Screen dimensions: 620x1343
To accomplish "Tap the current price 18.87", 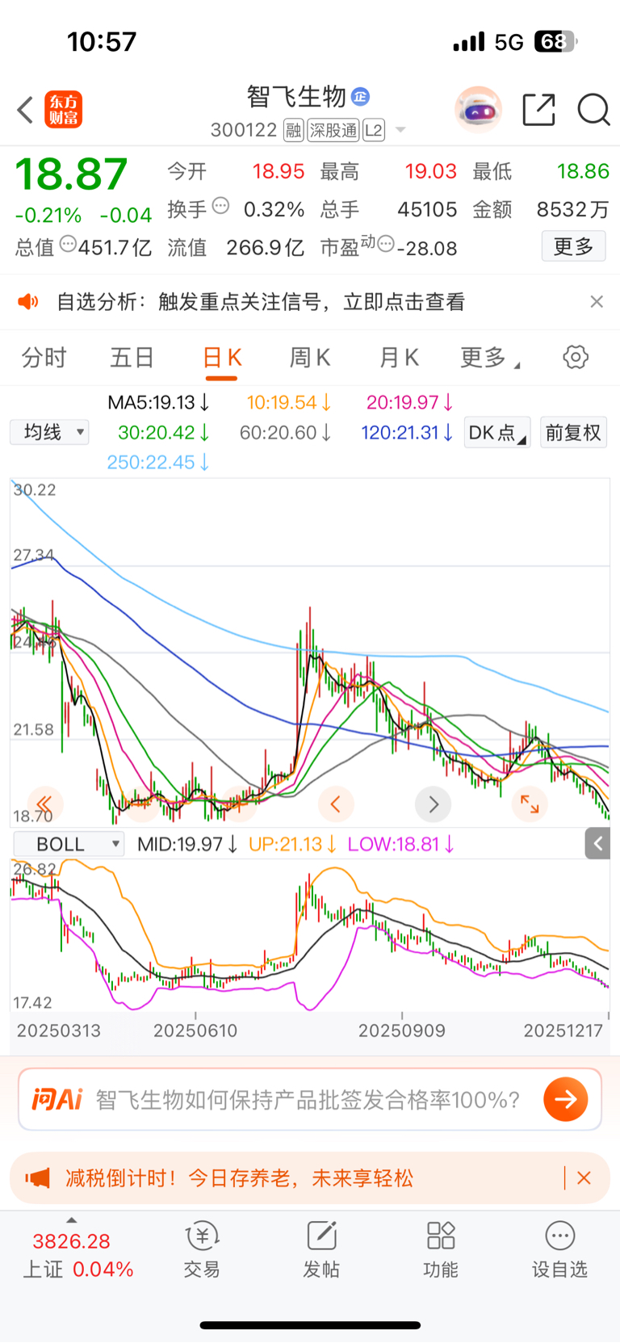I will click(x=71, y=174).
